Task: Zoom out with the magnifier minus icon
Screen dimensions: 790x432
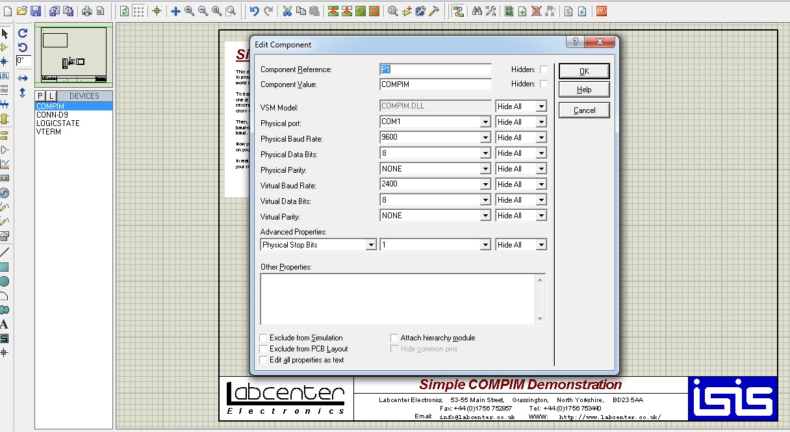Action: point(203,11)
